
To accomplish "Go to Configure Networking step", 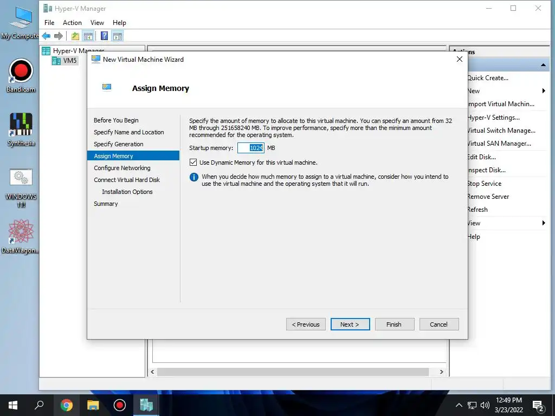I will [122, 168].
